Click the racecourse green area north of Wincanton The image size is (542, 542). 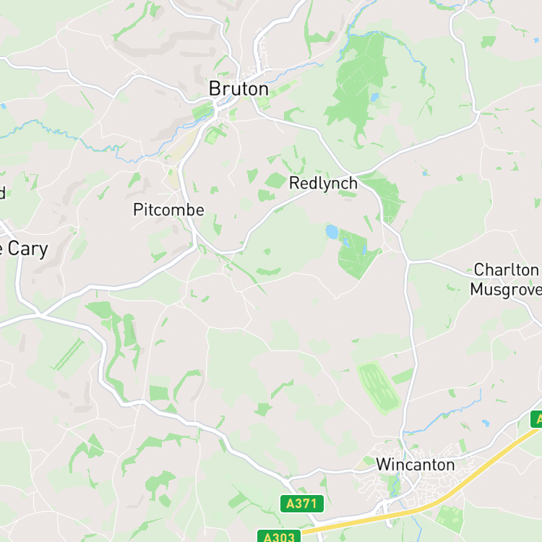pos(379,387)
